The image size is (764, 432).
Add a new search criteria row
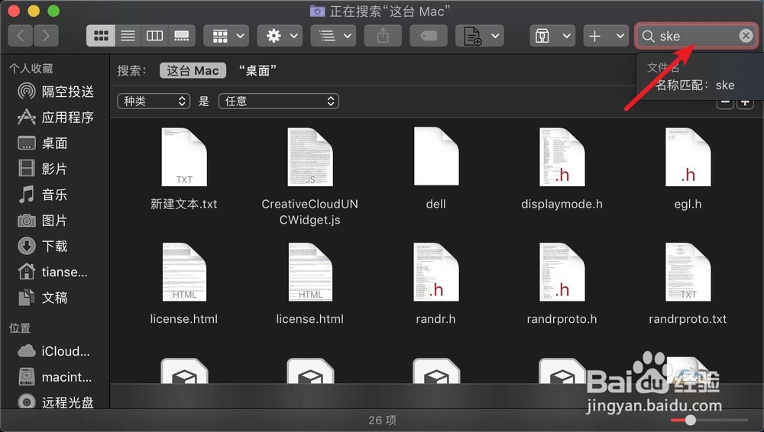pos(745,102)
